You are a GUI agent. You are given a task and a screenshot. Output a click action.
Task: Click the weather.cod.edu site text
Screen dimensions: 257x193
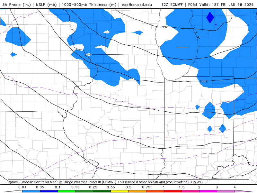point(137,5)
